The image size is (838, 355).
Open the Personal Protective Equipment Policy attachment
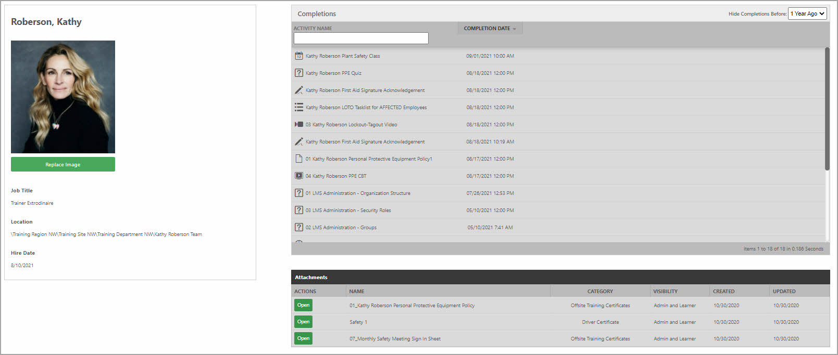click(x=303, y=305)
